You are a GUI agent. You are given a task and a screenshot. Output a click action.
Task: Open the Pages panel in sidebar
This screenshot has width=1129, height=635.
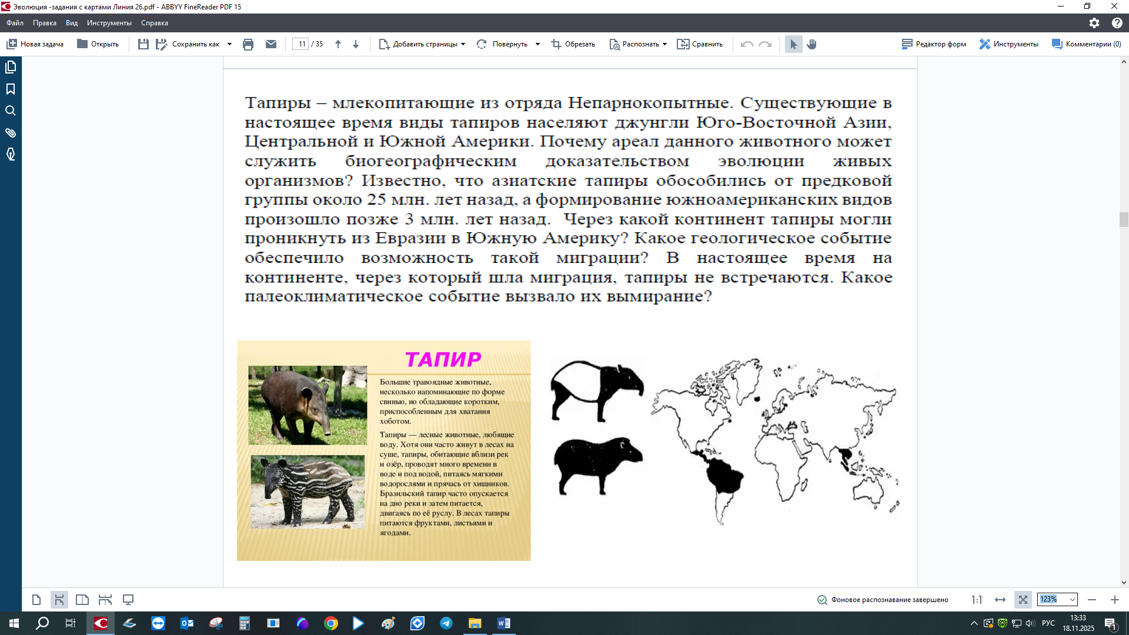11,67
